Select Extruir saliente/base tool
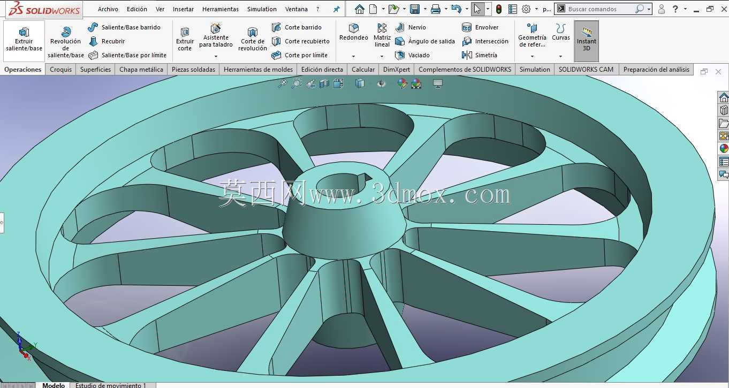The height and width of the screenshot is (388, 729). pyautogui.click(x=24, y=41)
